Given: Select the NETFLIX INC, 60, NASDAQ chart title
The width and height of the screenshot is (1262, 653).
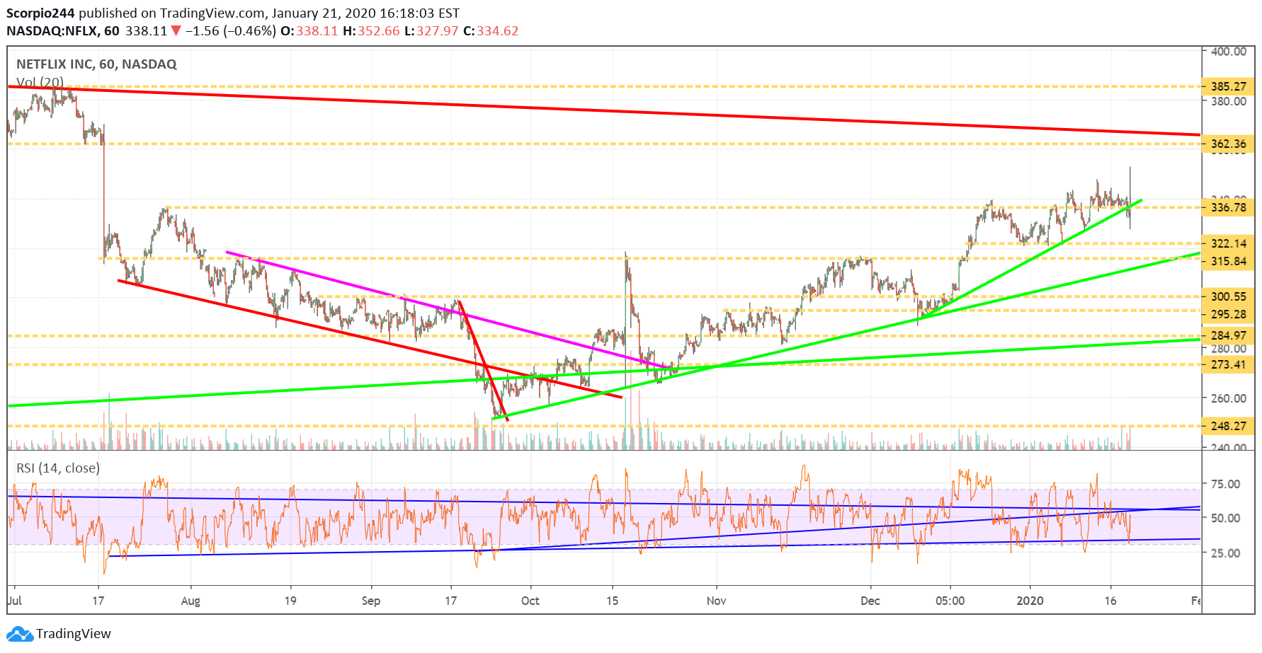Looking at the screenshot, I should click(96, 64).
